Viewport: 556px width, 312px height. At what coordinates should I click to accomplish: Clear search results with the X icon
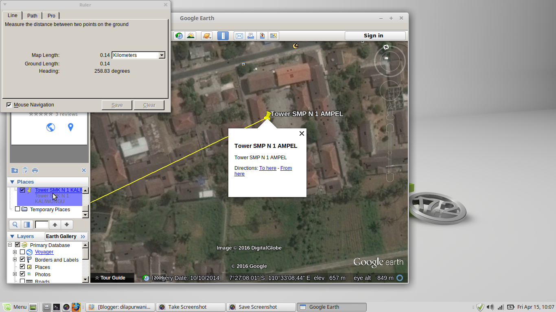tap(84, 170)
